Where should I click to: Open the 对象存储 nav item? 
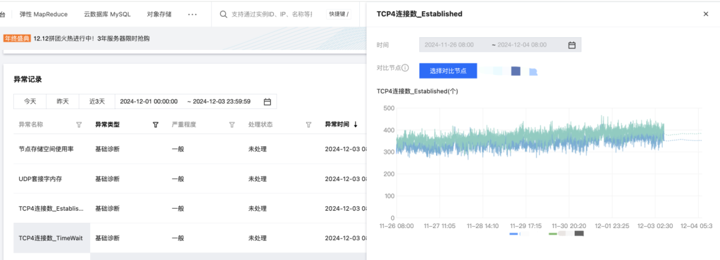point(159,14)
